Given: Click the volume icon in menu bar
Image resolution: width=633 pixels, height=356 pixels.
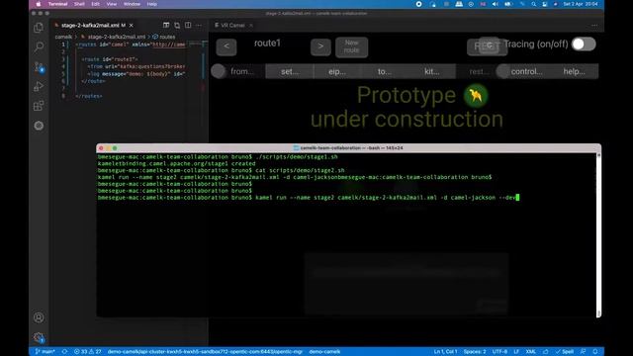Looking at the screenshot, I should [x=495, y=4].
